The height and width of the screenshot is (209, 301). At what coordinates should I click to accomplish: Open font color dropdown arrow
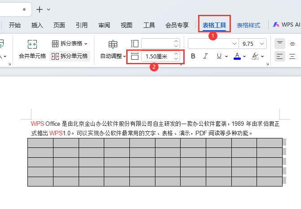tap(244, 56)
